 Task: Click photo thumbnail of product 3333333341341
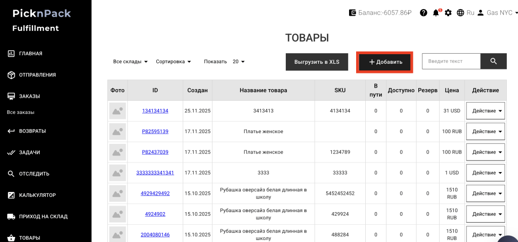[x=117, y=173]
